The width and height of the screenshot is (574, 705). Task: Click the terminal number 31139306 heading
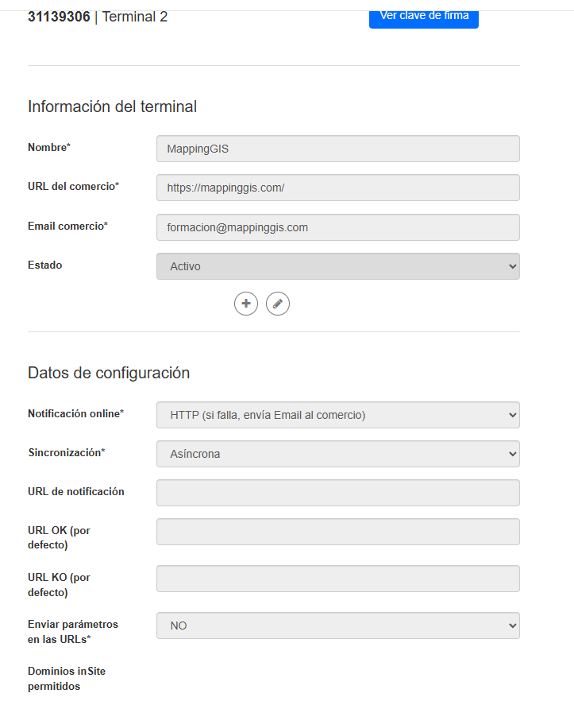[x=59, y=17]
